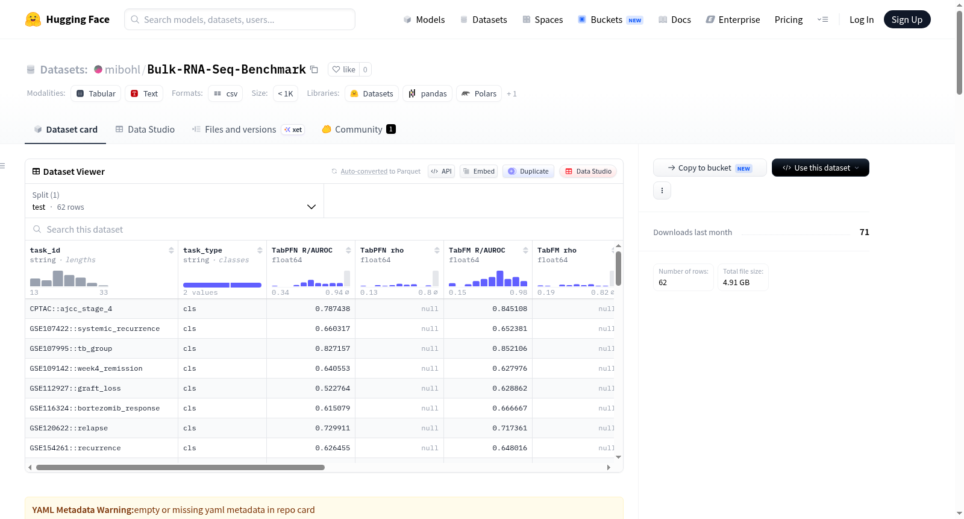Screen dimensions: 964x519
Task: Click the TabFM R/AUROC histogram
Action: pyautogui.click(x=488, y=278)
